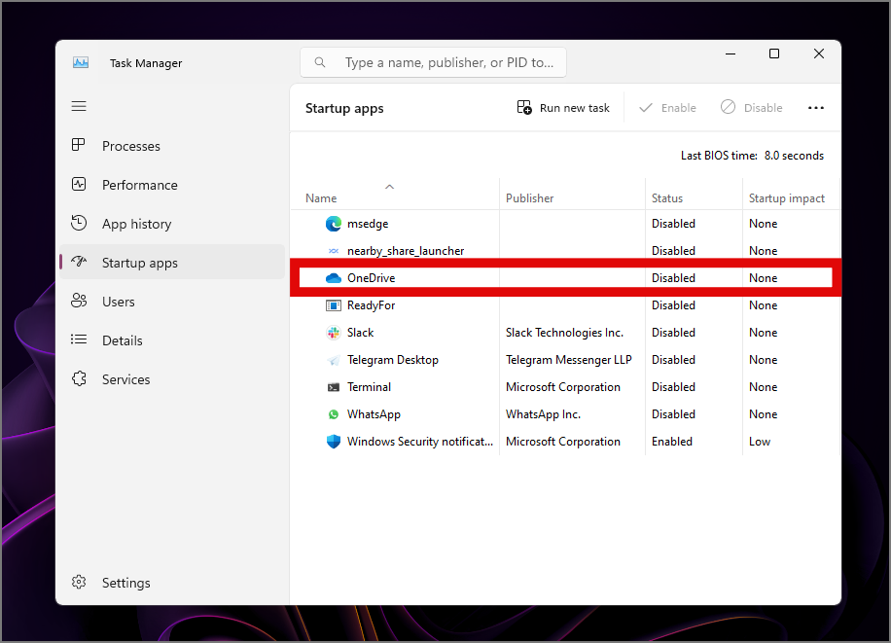Click the Terminal app icon

pyautogui.click(x=333, y=387)
